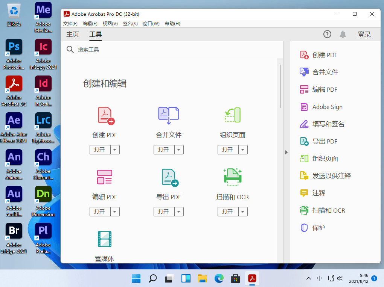Open Windows Start menu on taskbar
This screenshot has height=287, width=384.
point(136,278)
